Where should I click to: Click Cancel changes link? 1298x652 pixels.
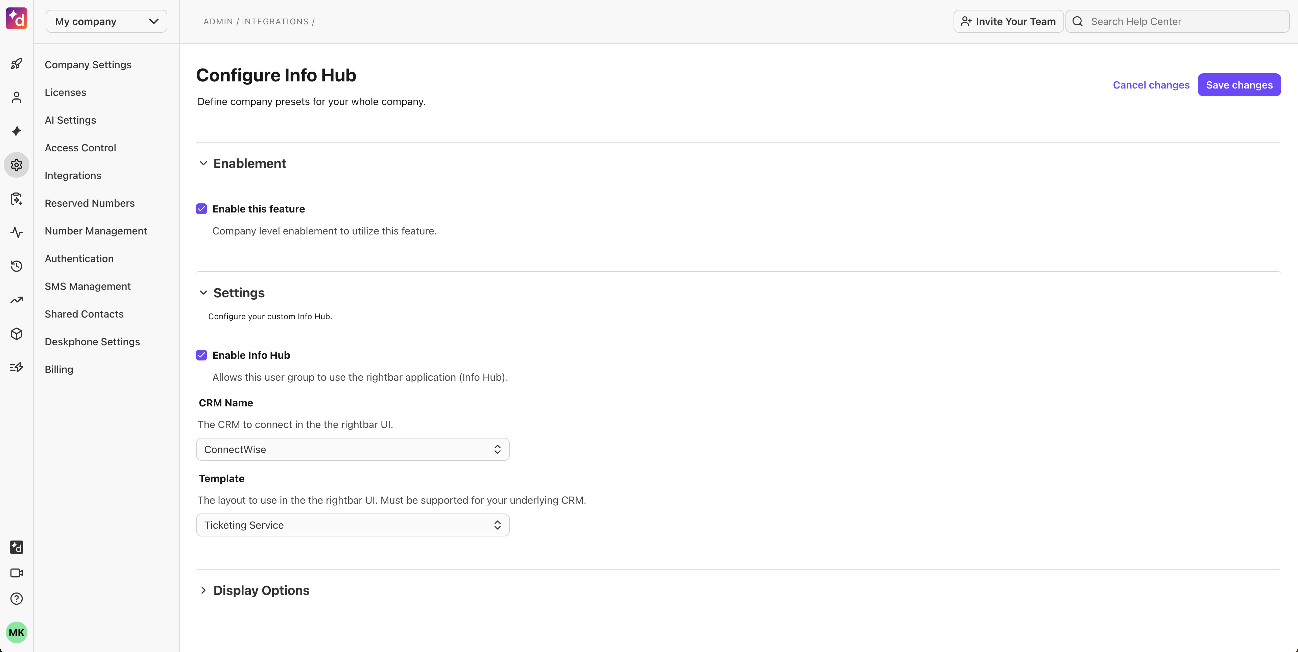[1151, 84]
